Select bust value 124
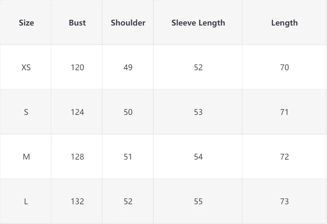This screenshot has height=224, width=327. click(x=77, y=112)
